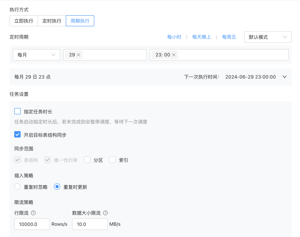Select the 重复时更新 insert strategy
This screenshot has width=300, height=237.
[x=57, y=187]
